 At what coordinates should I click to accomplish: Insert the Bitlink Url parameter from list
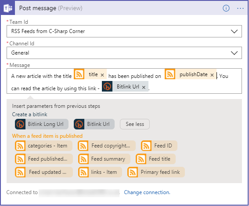(94, 124)
